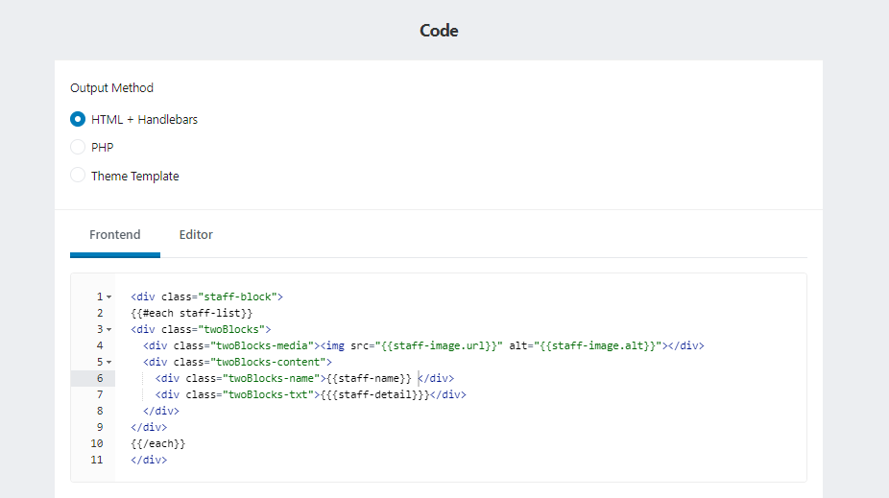Screen dimensions: 889x498
Task: Choose PHP as the output method
Action: [x=78, y=148]
